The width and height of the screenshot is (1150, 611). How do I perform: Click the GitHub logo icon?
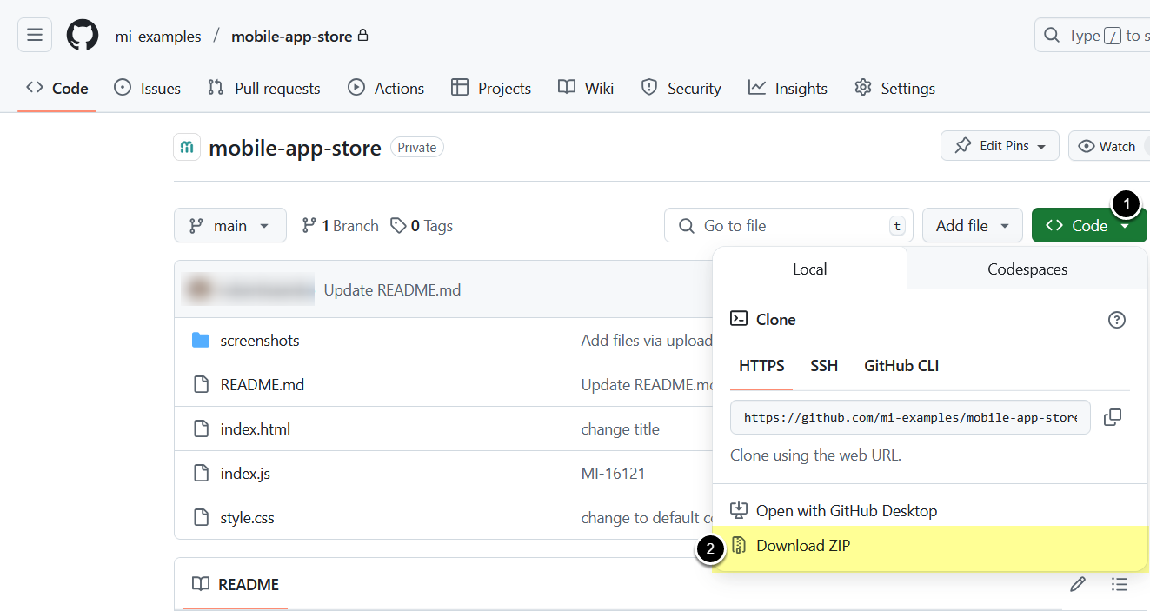(x=83, y=36)
